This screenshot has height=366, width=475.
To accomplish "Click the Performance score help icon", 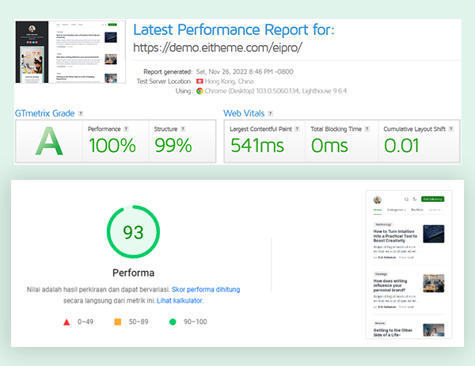I will tap(127, 129).
